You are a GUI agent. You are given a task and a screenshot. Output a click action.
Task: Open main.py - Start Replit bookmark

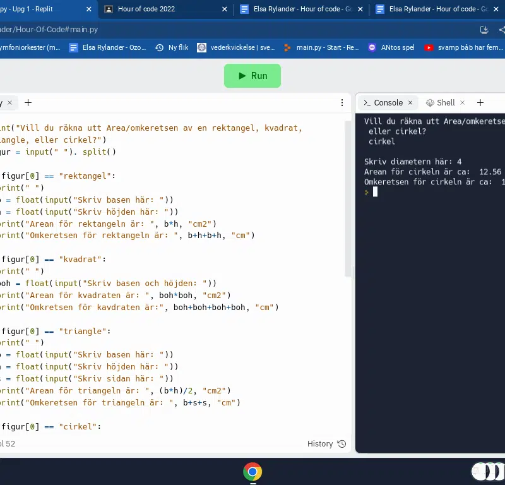(x=321, y=47)
